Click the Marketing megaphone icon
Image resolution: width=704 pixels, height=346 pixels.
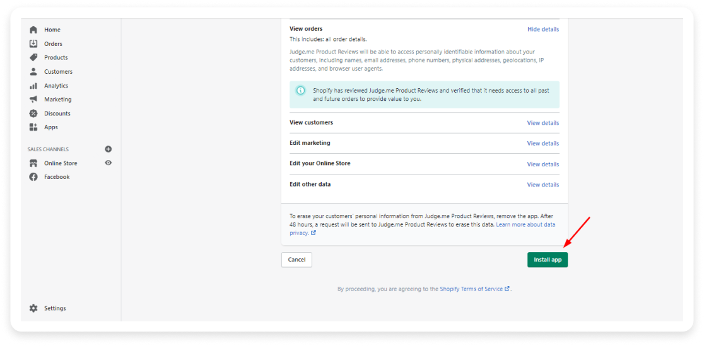click(x=33, y=99)
